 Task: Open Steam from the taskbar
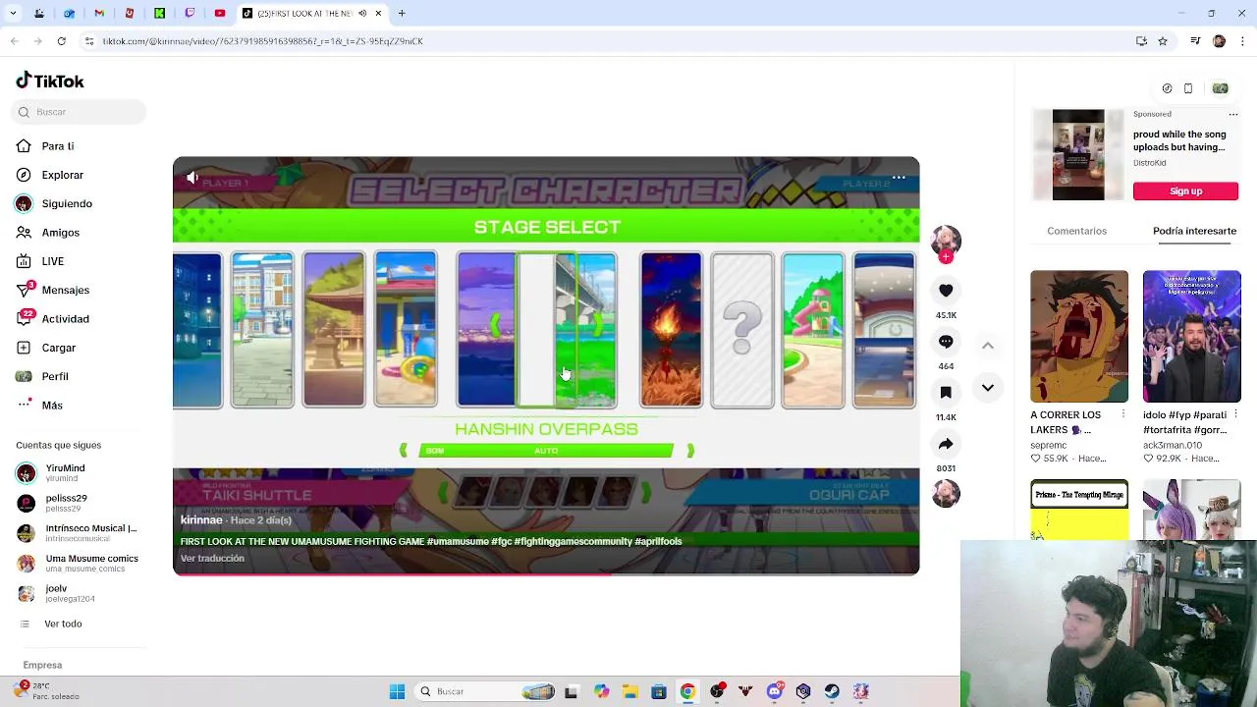(x=832, y=692)
